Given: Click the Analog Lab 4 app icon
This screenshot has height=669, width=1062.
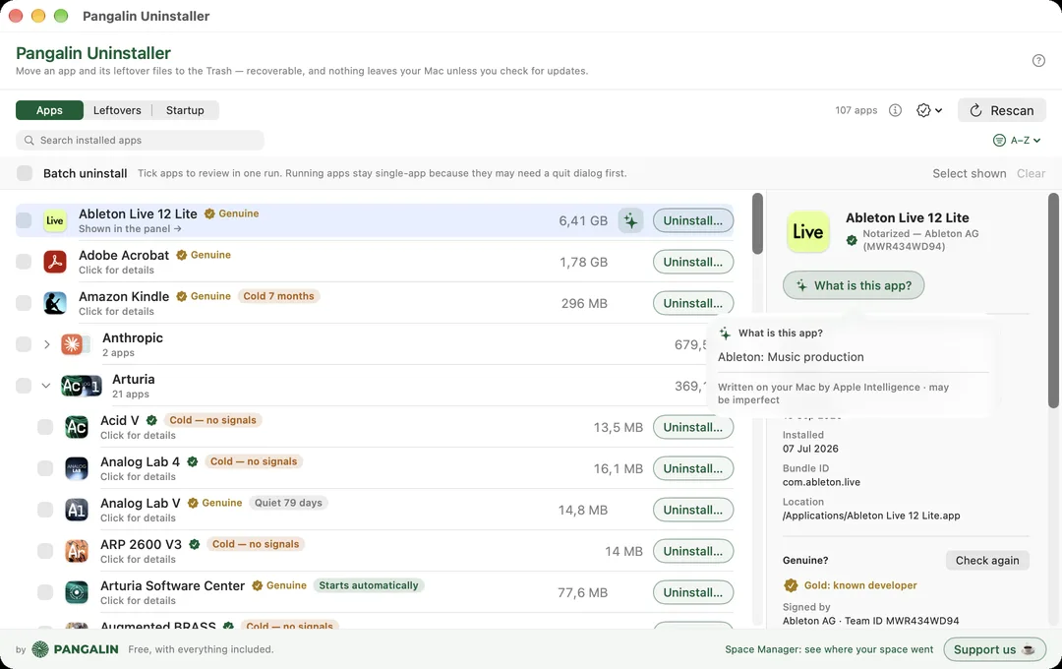Looking at the screenshot, I should (x=77, y=469).
